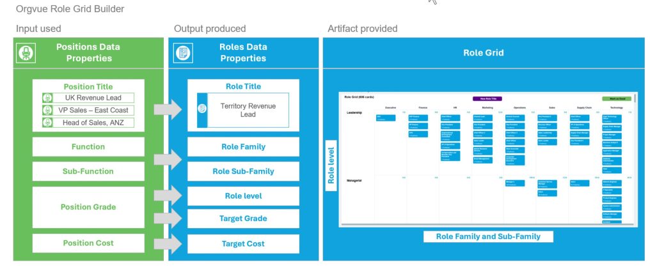Click the Territory Revenue Lead role card
This screenshot has width=655, height=269.
(x=243, y=110)
